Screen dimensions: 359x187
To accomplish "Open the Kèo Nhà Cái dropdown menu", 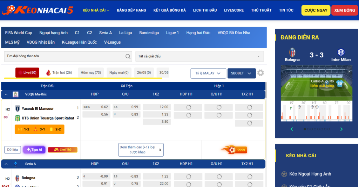I will (x=96, y=10).
